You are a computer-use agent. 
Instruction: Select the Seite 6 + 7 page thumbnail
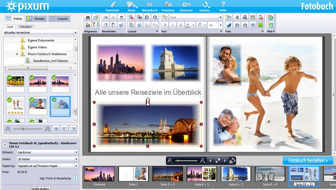236,174
